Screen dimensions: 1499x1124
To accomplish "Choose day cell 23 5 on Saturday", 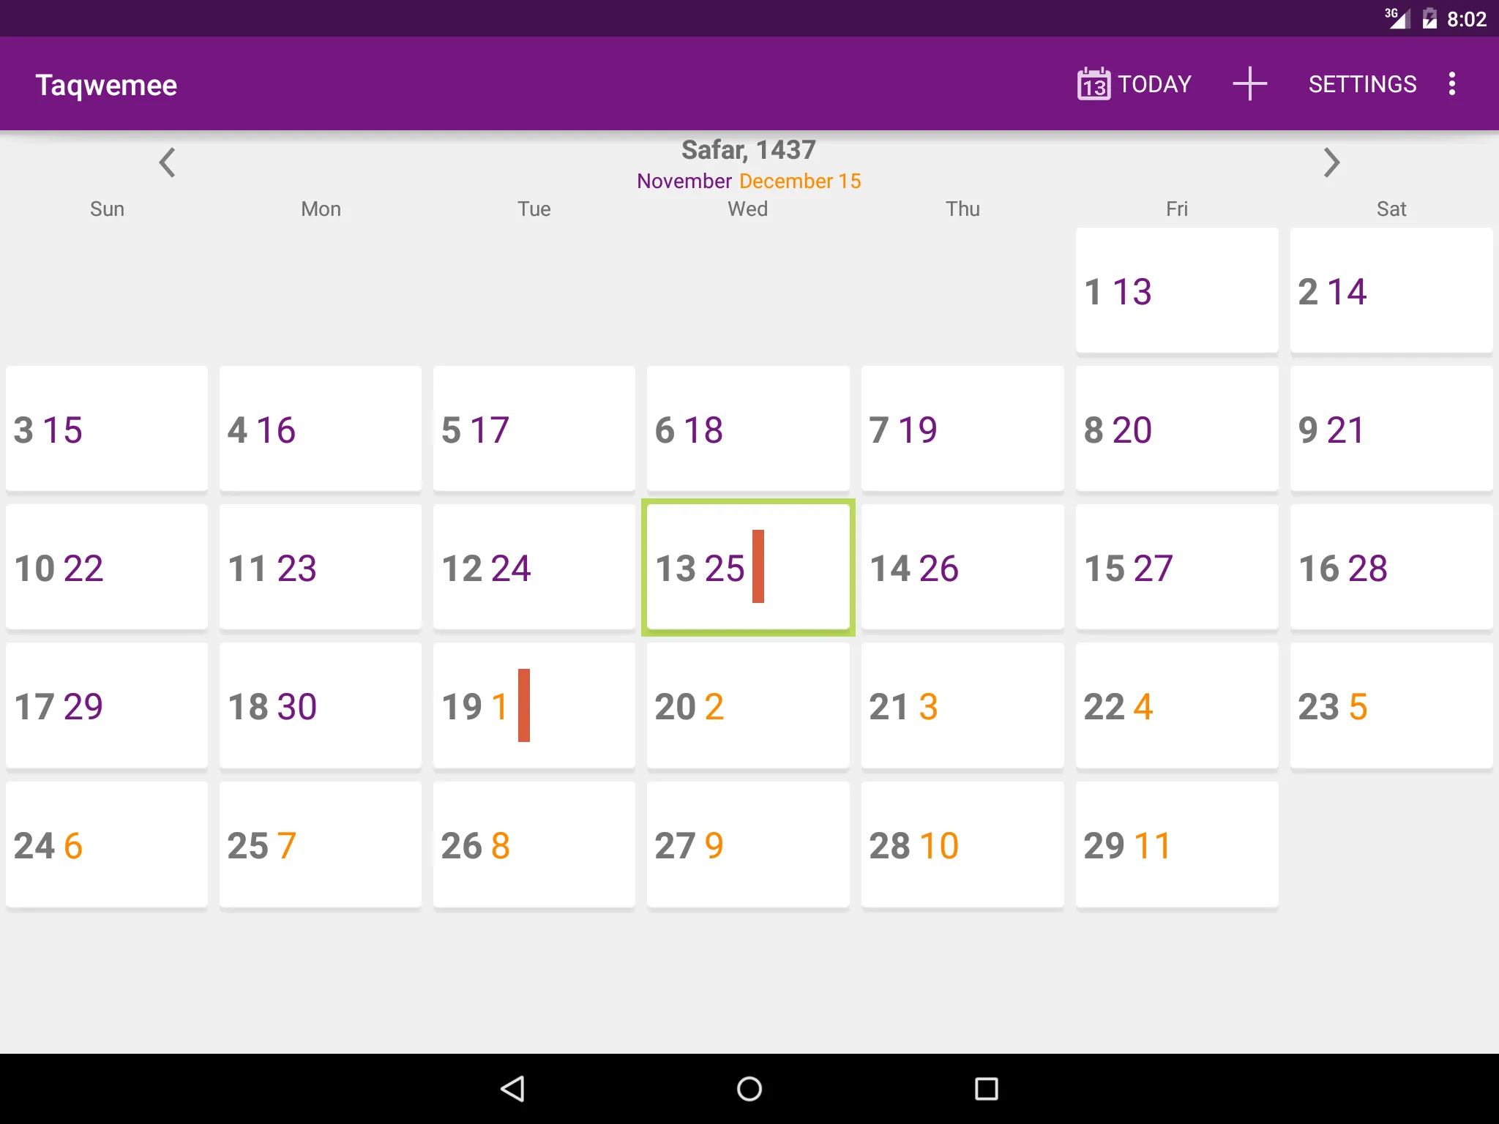I will pos(1391,706).
